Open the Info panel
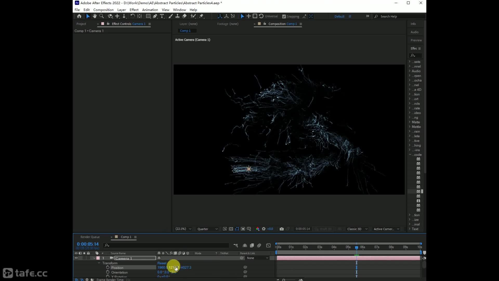The width and height of the screenshot is (499, 281). click(x=413, y=24)
